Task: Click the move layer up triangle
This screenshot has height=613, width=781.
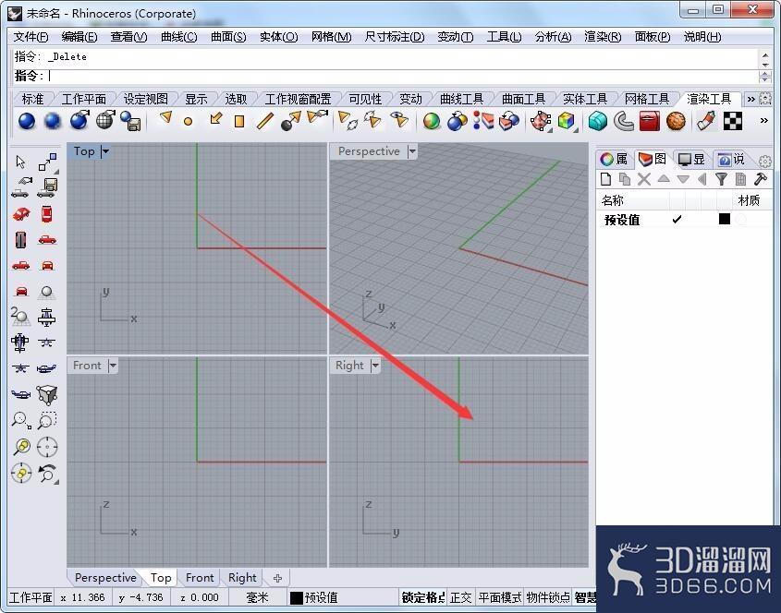Action: [x=664, y=178]
